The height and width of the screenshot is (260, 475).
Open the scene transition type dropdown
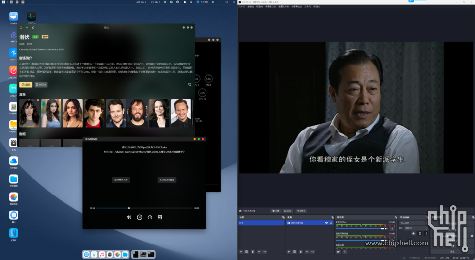pyautogui.click(x=413, y=223)
